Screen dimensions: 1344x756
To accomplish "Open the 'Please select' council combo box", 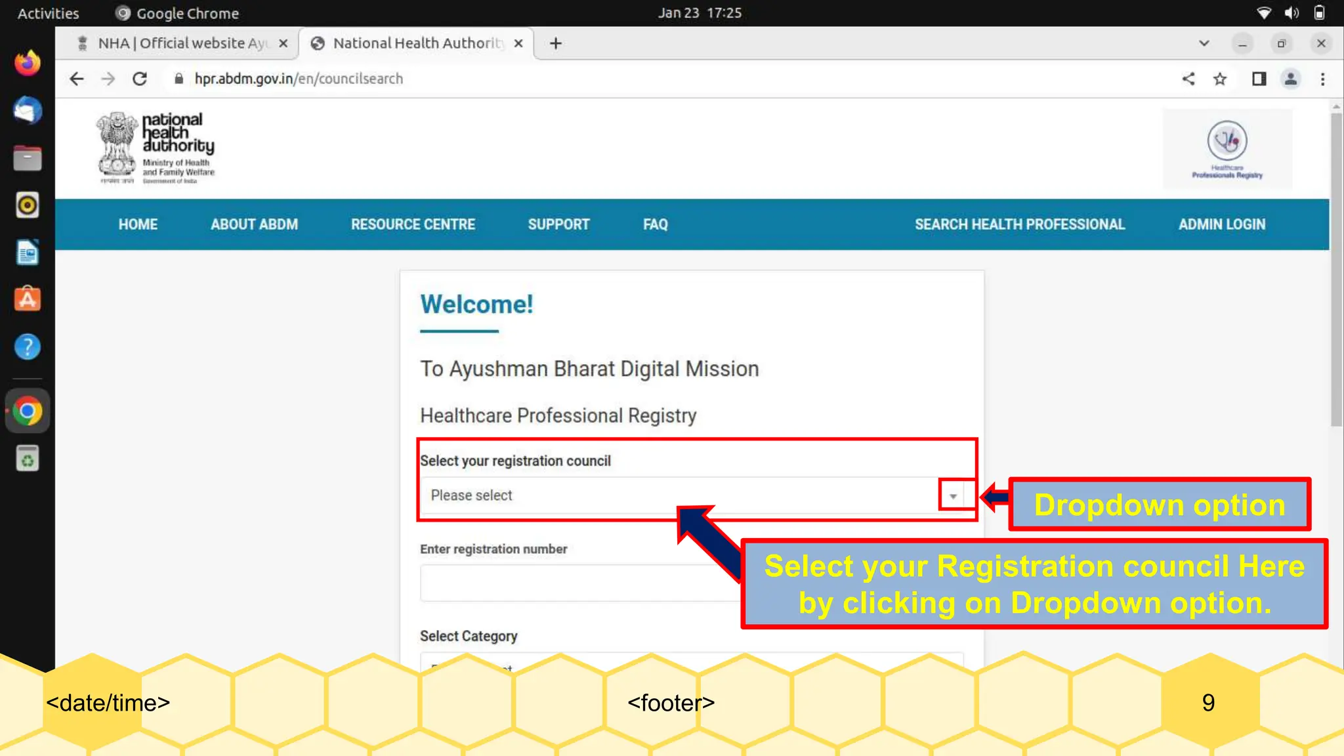I will click(692, 495).
